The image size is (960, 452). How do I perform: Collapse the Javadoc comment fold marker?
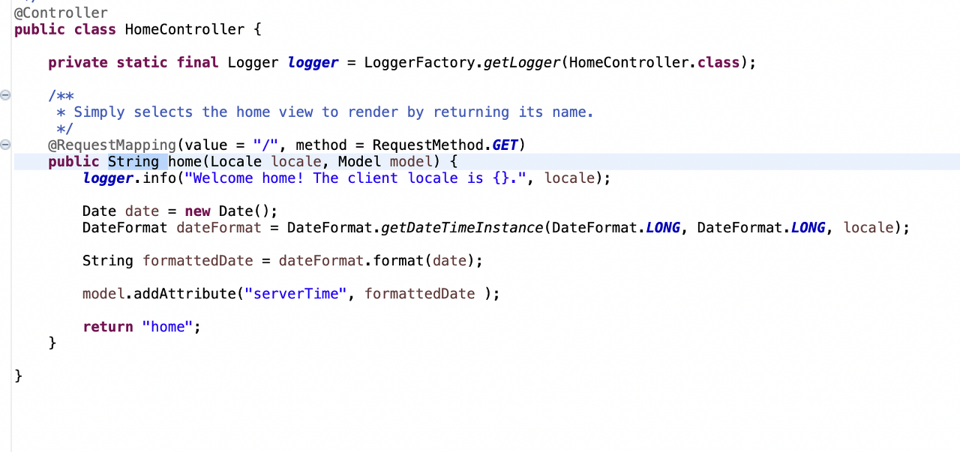click(5, 95)
